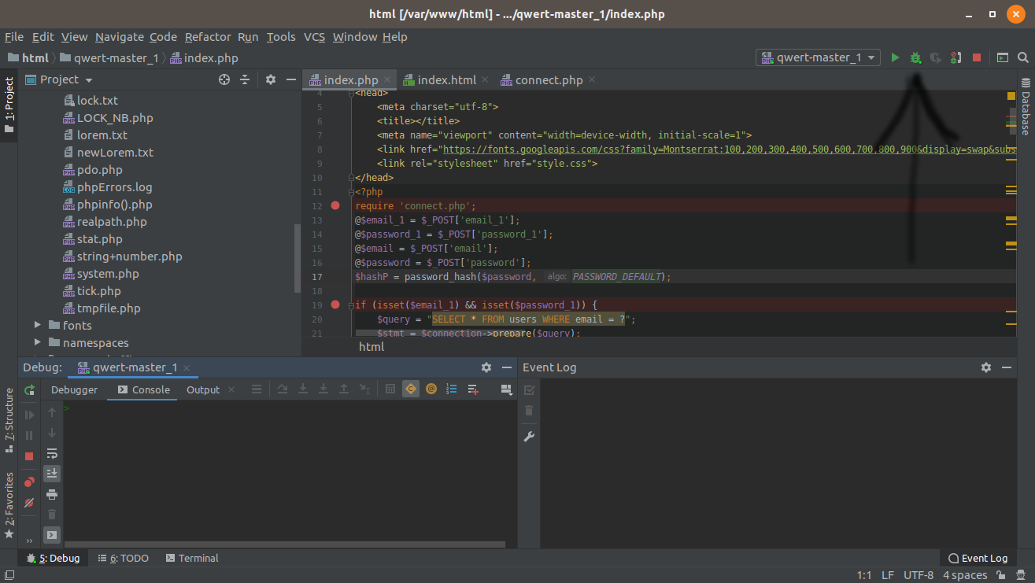Mark all Event Log notifications as read
1035x583 pixels.
(529, 389)
